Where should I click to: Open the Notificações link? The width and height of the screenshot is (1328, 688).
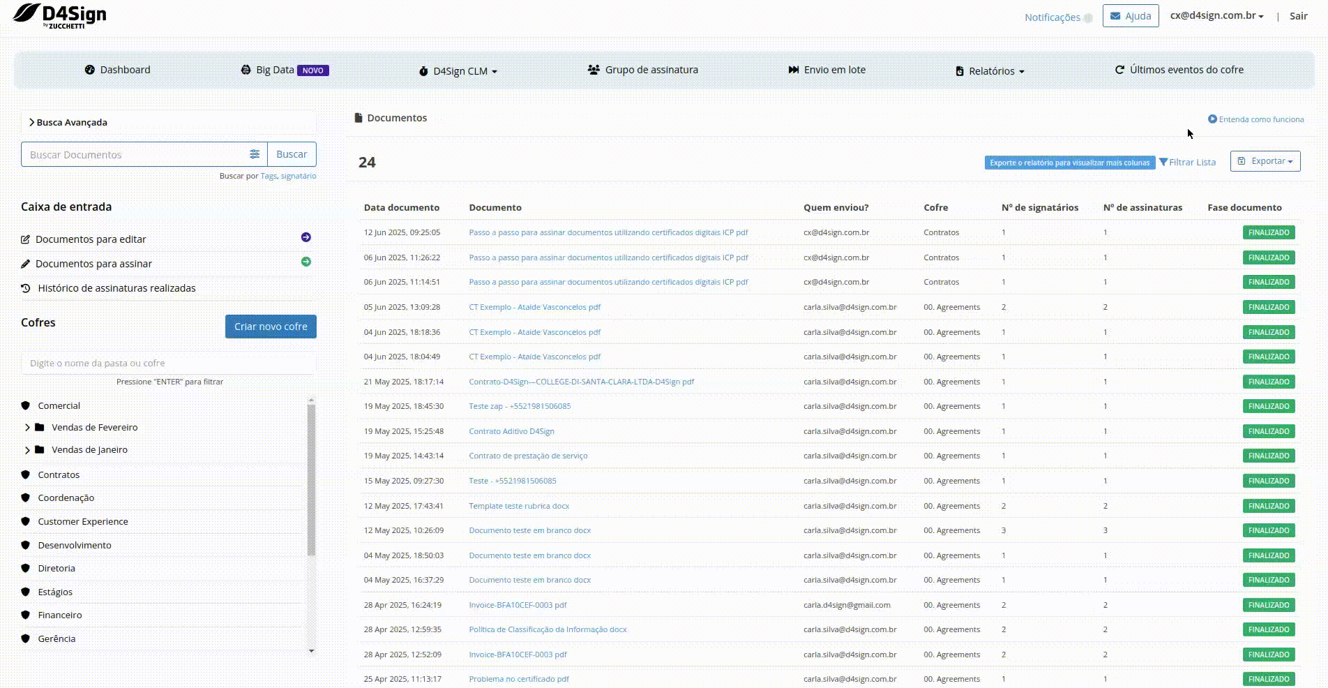(1052, 17)
